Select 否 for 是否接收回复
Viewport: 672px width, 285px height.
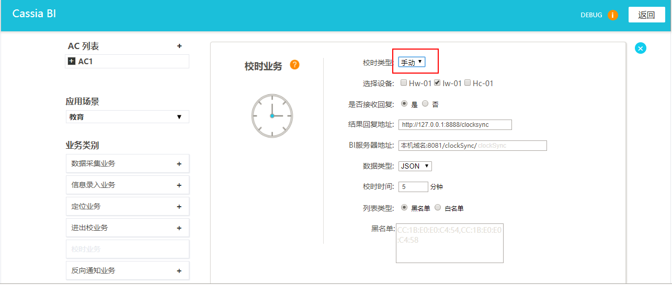[x=425, y=104]
